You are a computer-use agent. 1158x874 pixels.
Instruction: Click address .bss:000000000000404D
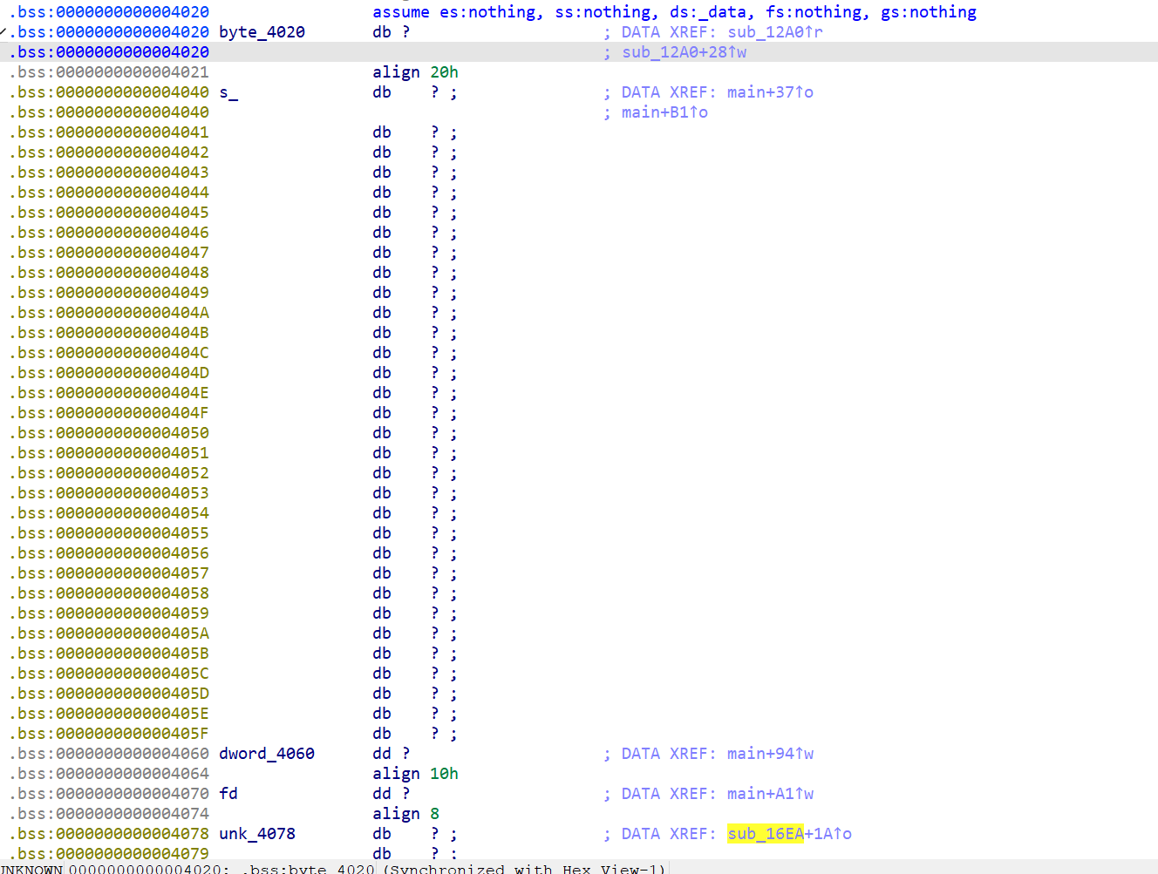pos(109,373)
